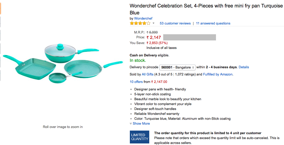Click the delivery Details link
The height and width of the screenshot is (145, 284).
point(244,67)
